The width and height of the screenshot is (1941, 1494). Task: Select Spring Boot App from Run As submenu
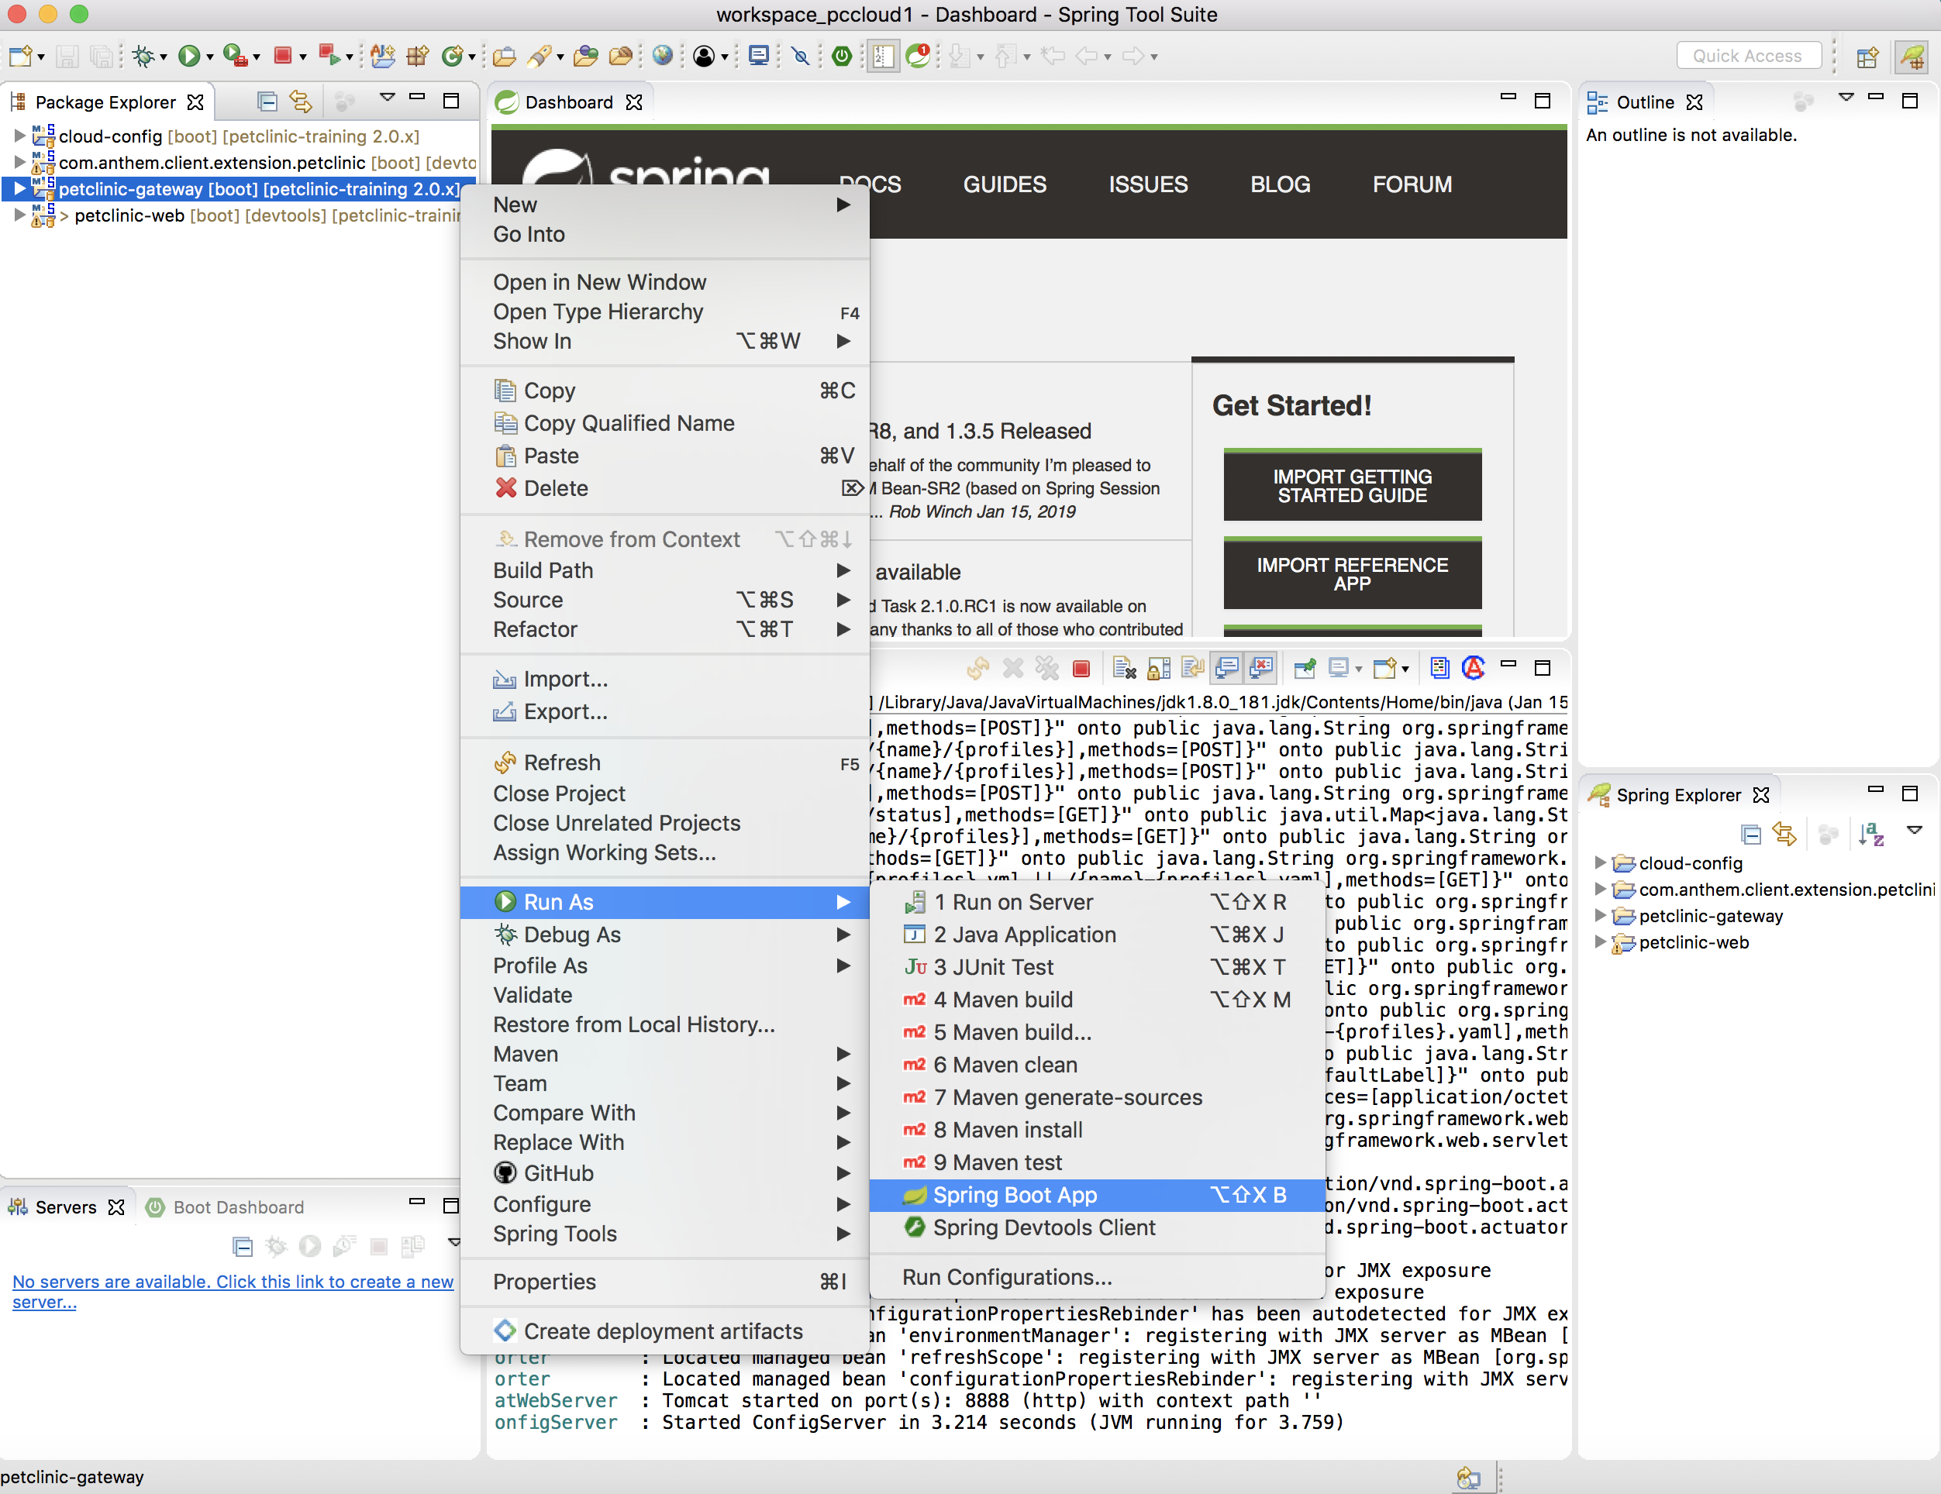pos(1015,1195)
